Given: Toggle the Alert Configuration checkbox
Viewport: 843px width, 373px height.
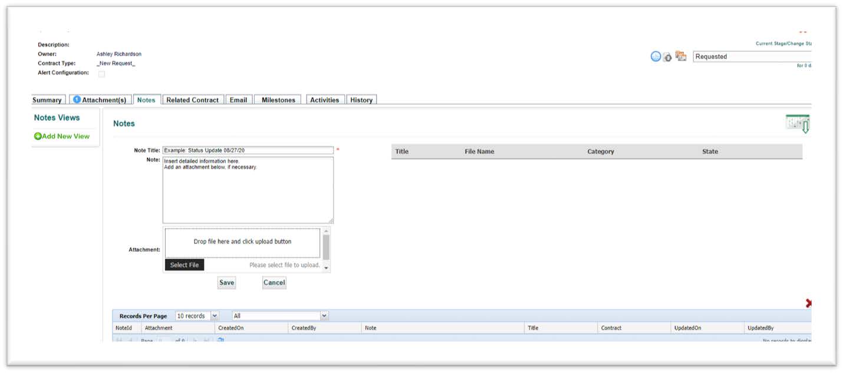Looking at the screenshot, I should pyautogui.click(x=101, y=74).
